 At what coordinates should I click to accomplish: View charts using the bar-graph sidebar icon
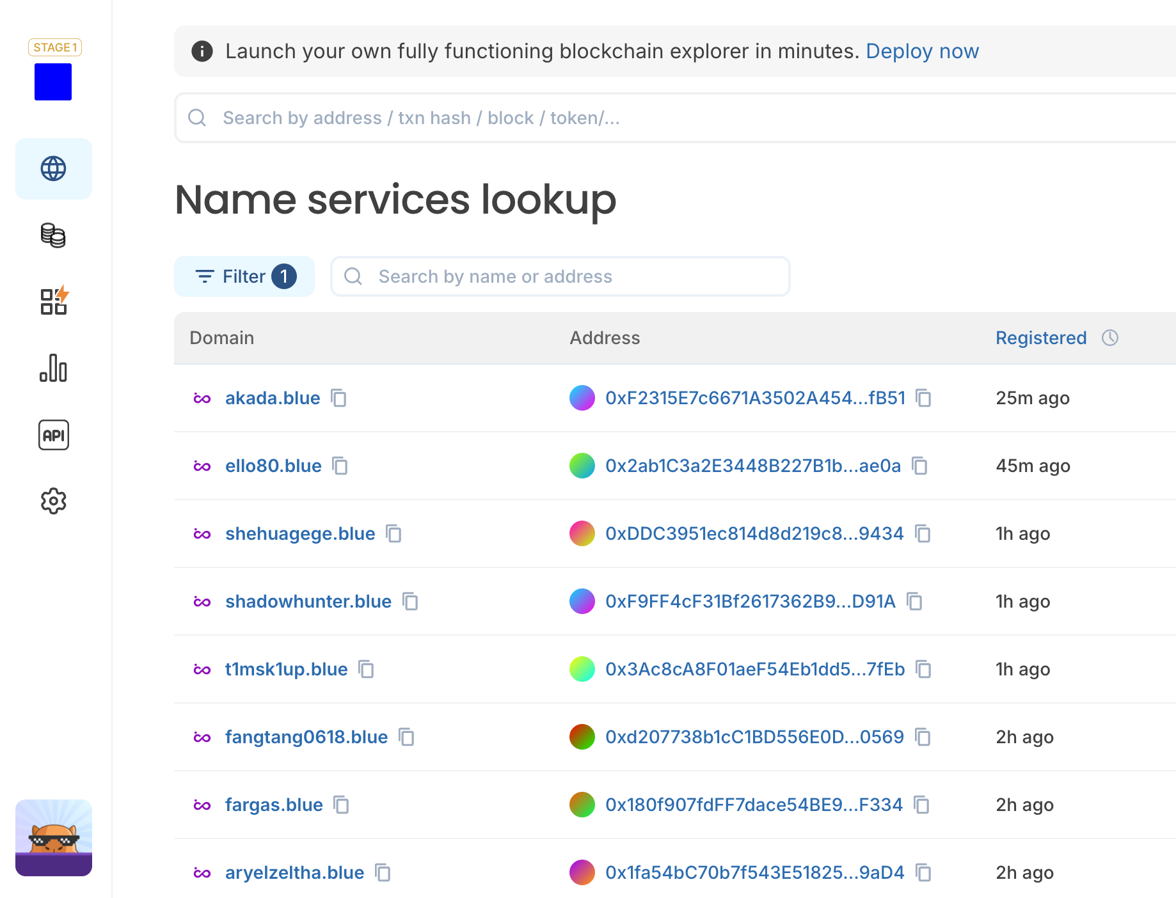(x=53, y=369)
